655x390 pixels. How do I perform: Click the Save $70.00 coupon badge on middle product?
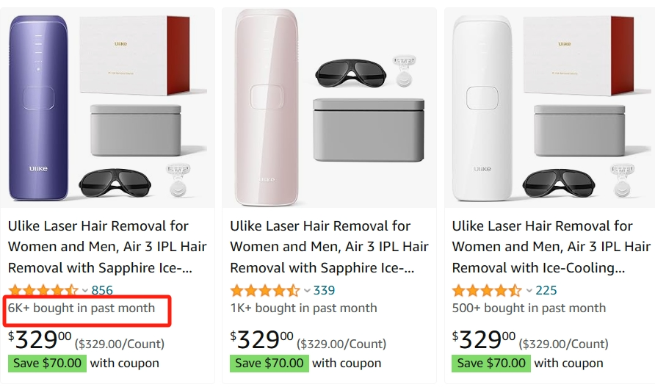coord(269,363)
